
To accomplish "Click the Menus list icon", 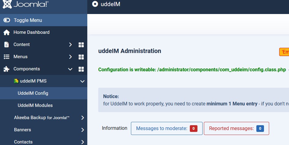I will (6, 57).
